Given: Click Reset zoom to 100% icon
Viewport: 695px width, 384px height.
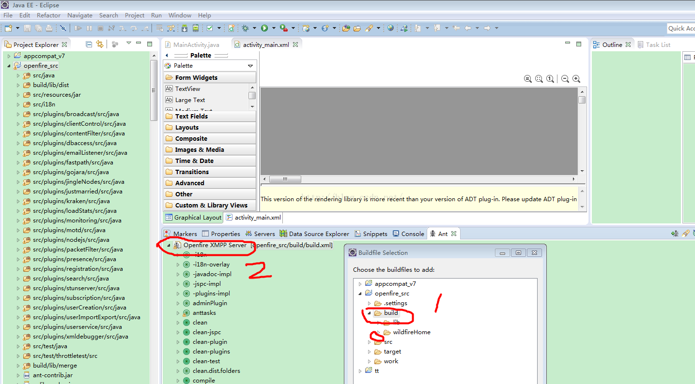Looking at the screenshot, I should pos(550,79).
